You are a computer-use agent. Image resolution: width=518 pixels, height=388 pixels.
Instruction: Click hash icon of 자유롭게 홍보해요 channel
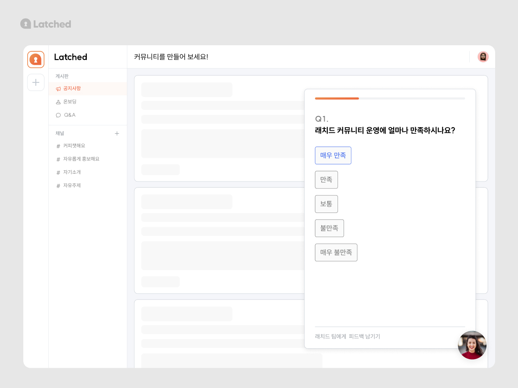click(58, 160)
